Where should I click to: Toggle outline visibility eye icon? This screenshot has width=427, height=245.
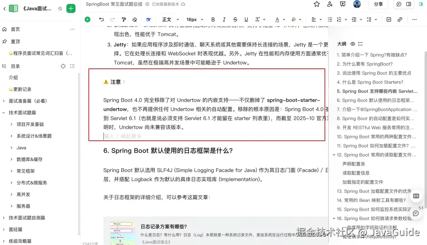(x=353, y=44)
